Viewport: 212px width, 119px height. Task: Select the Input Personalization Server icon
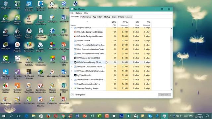75,84
